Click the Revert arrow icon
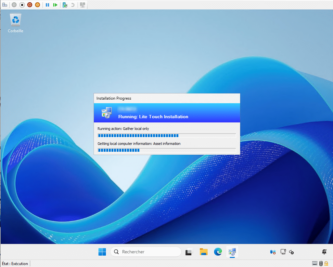 [x=73, y=5]
